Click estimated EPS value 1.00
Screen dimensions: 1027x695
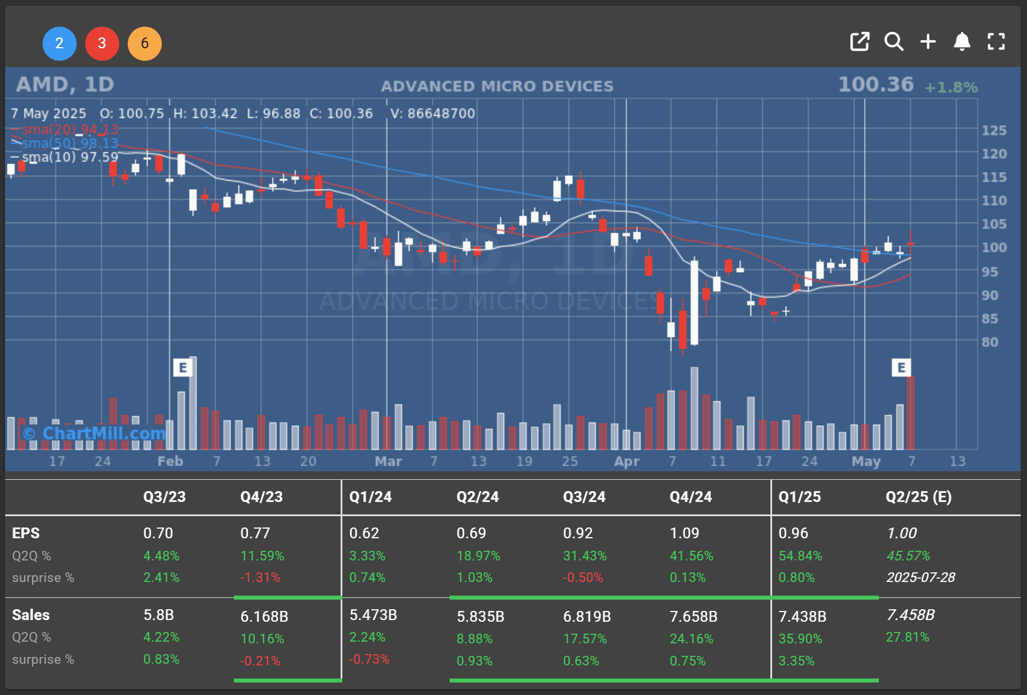[902, 533]
